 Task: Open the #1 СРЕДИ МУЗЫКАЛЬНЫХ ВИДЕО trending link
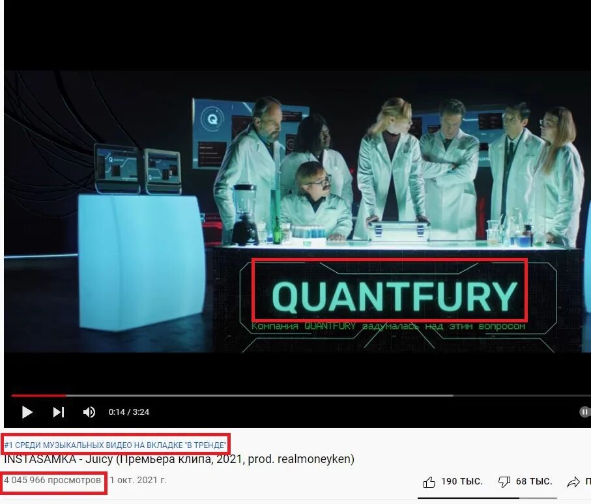point(115,445)
